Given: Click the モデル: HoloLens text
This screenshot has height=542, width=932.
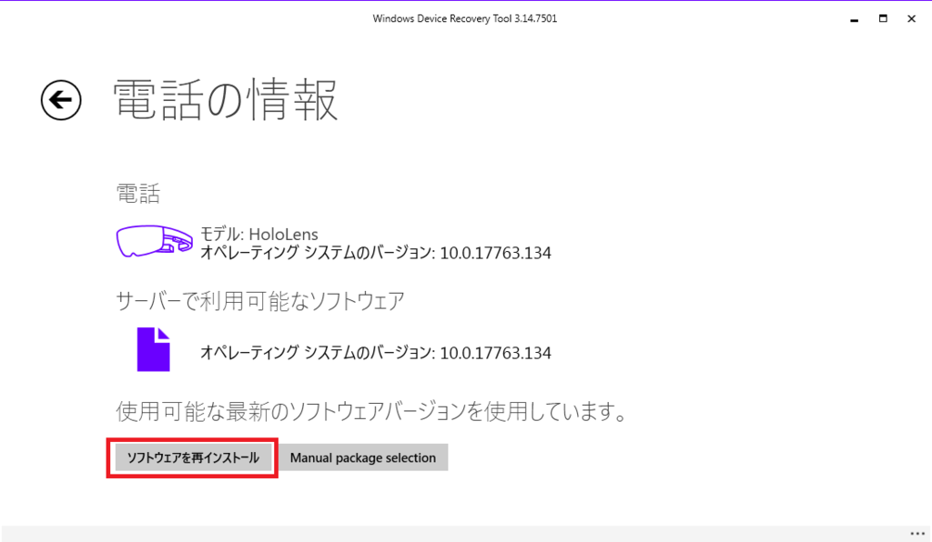Looking at the screenshot, I should point(259,234).
